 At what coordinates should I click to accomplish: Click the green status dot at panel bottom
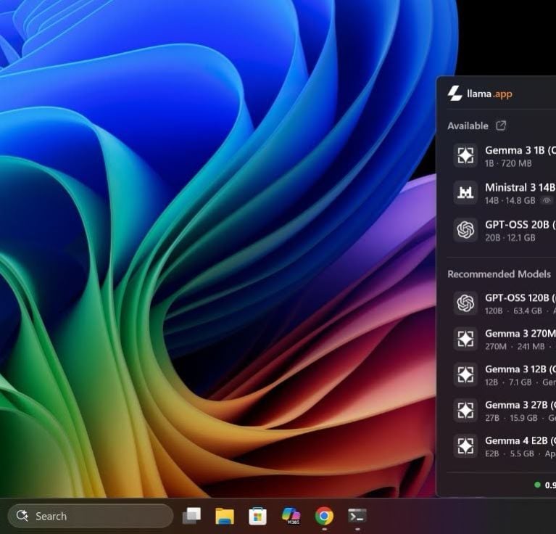click(x=537, y=485)
